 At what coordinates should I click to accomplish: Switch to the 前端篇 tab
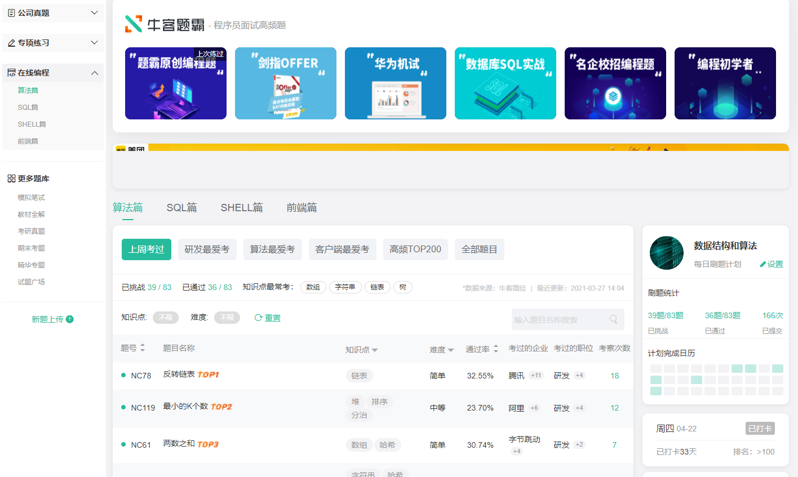[303, 207]
